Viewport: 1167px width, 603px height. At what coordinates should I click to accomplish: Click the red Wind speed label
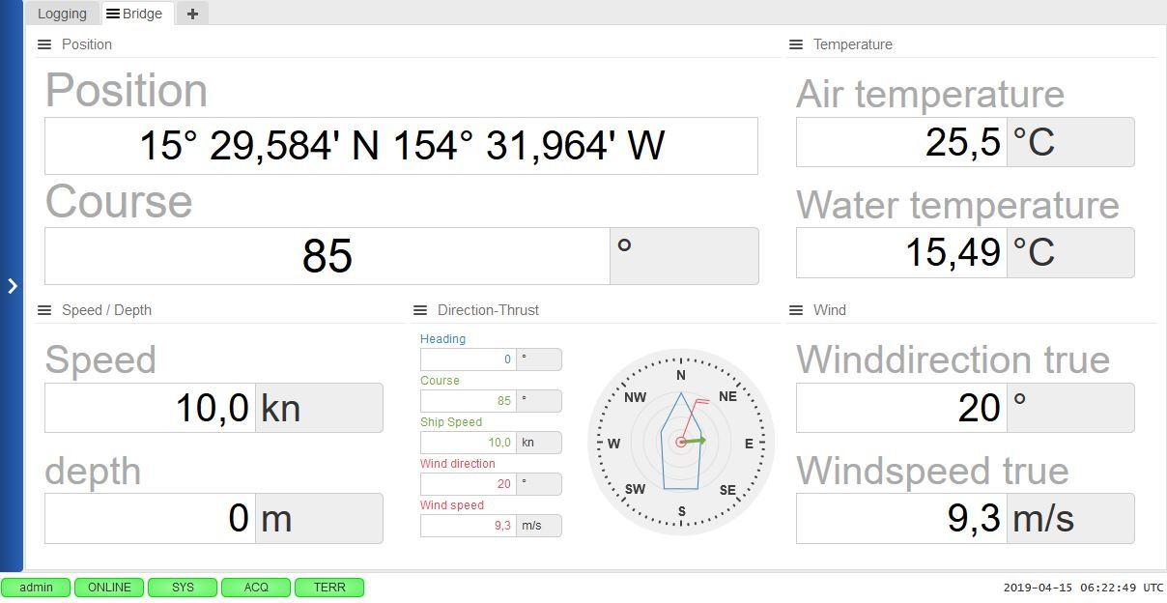tap(452, 505)
